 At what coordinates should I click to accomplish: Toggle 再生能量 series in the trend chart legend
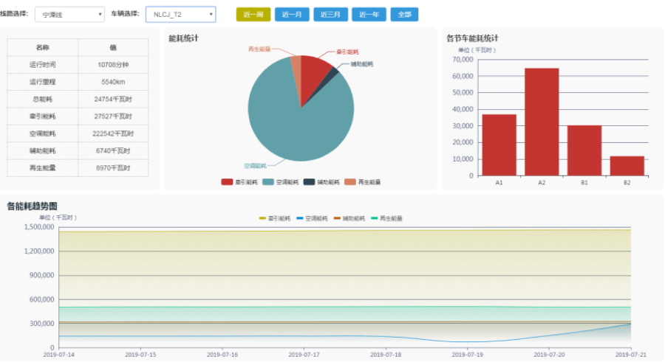[x=386, y=218]
